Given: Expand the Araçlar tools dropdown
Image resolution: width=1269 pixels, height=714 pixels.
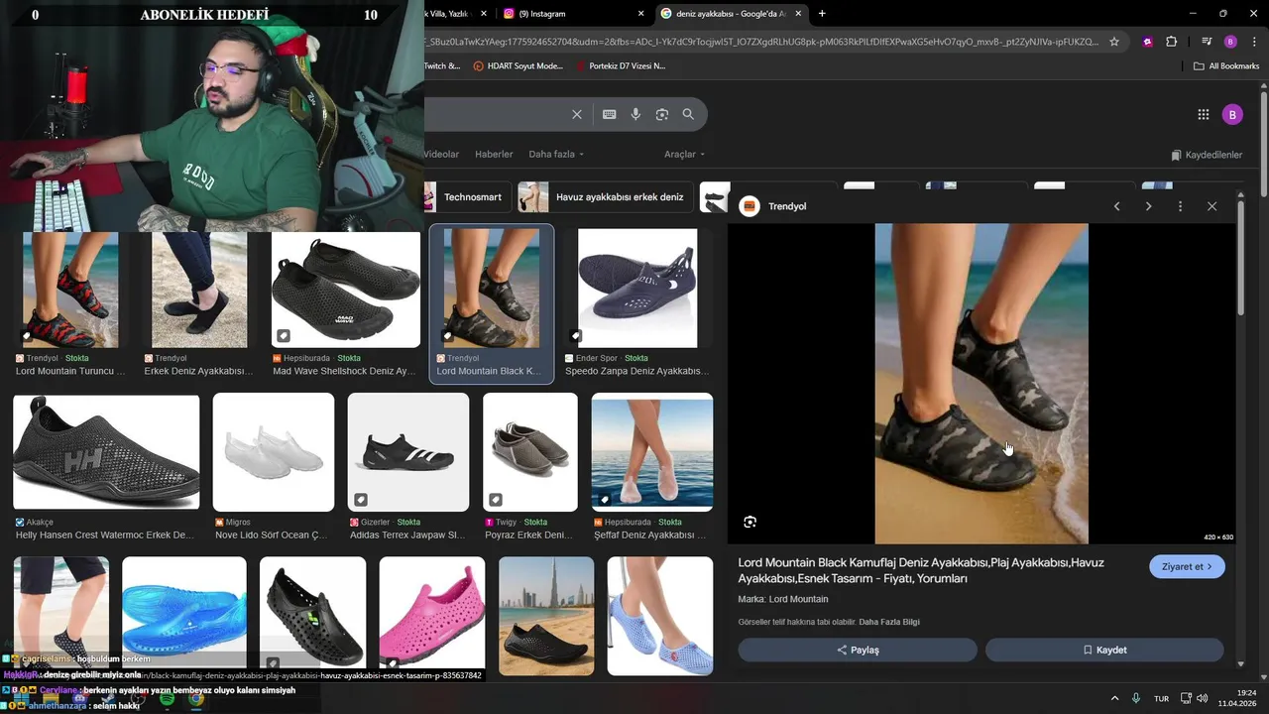Looking at the screenshot, I should 684,155.
